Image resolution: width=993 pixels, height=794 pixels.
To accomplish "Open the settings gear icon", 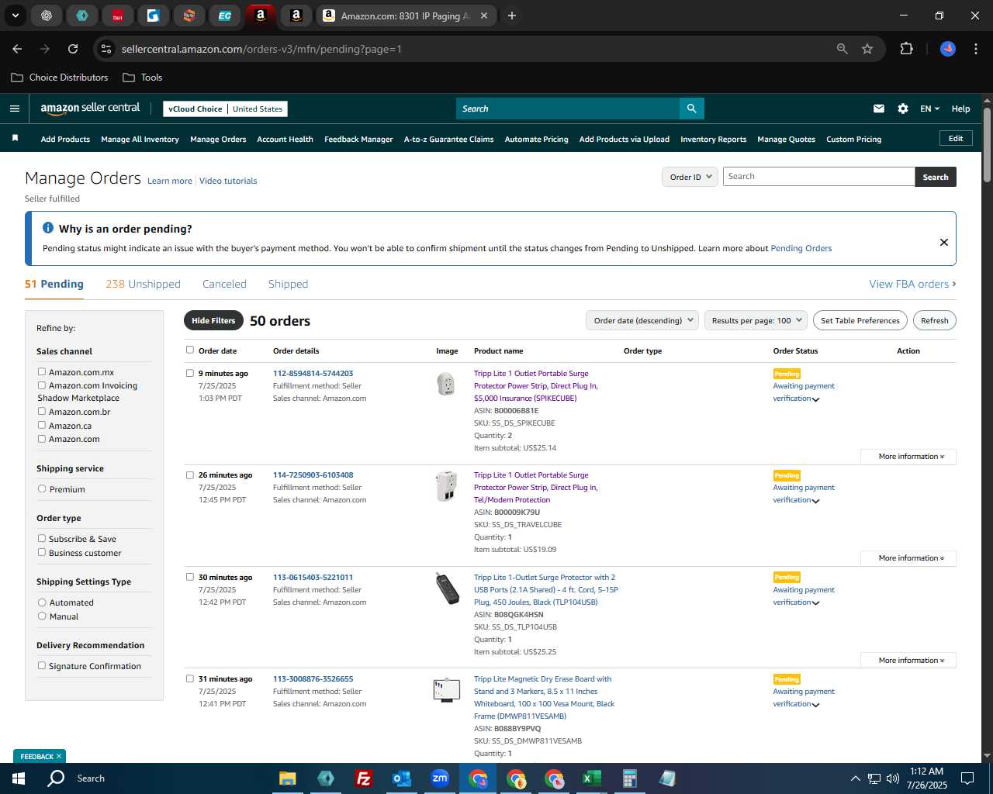I will click(903, 109).
